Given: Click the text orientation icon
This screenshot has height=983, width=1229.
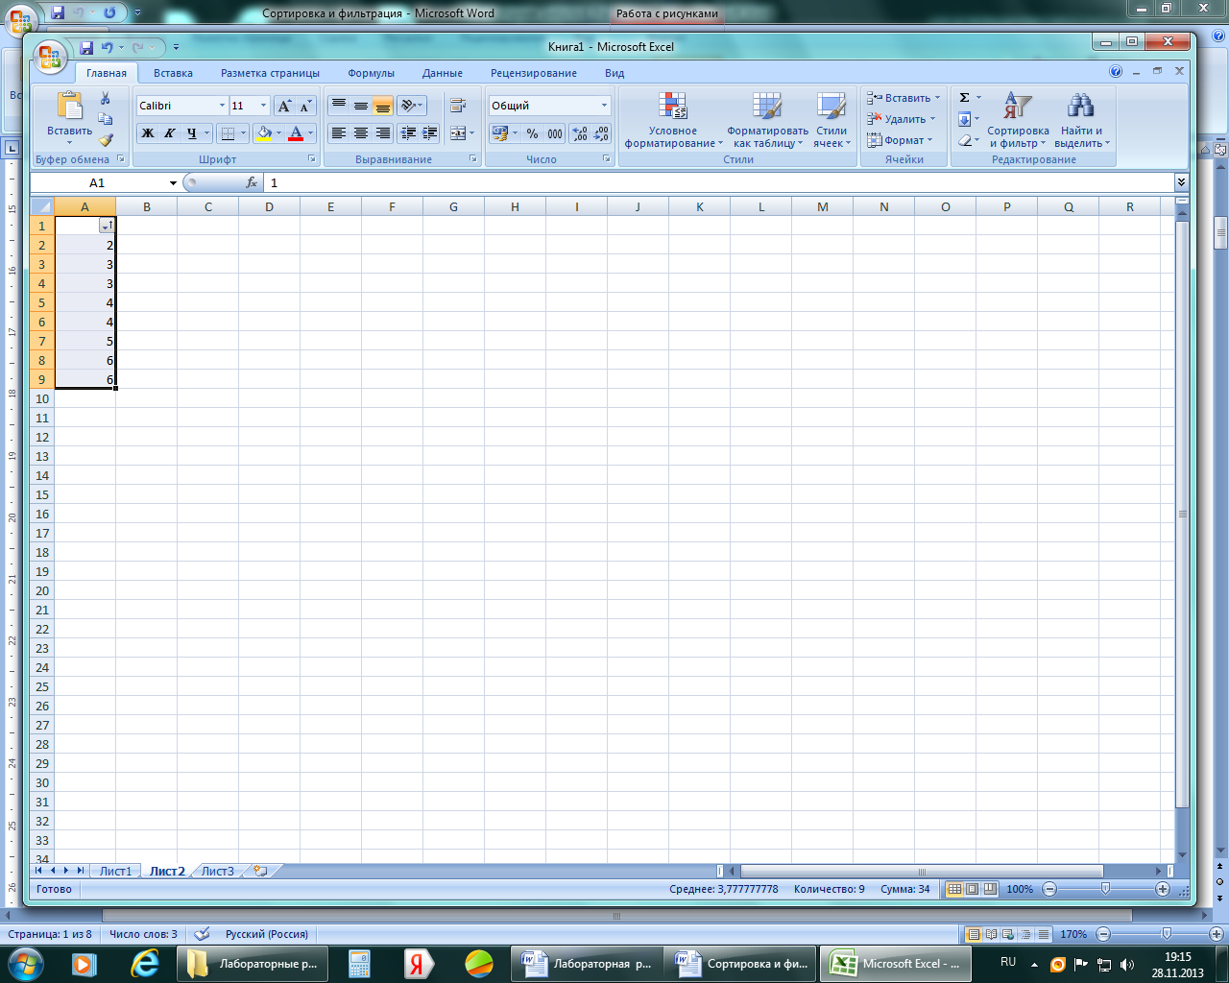Looking at the screenshot, I should pyautogui.click(x=409, y=106).
